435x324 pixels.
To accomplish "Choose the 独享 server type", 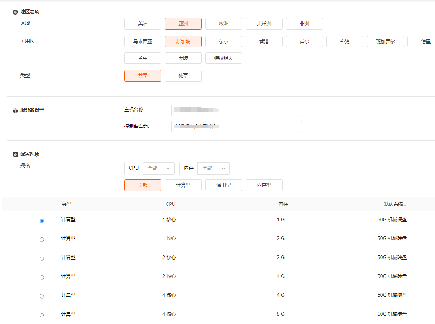I will click(x=183, y=76).
